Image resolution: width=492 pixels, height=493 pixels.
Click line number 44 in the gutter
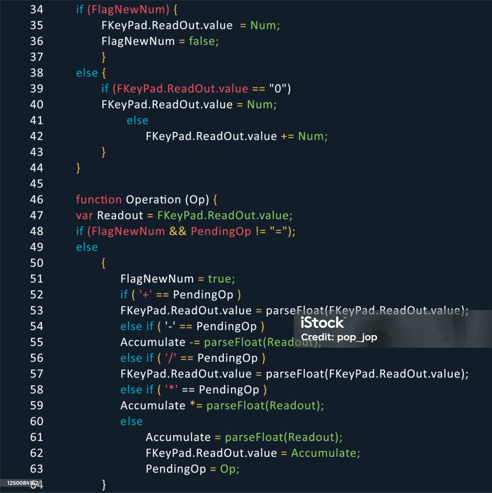[x=37, y=168]
